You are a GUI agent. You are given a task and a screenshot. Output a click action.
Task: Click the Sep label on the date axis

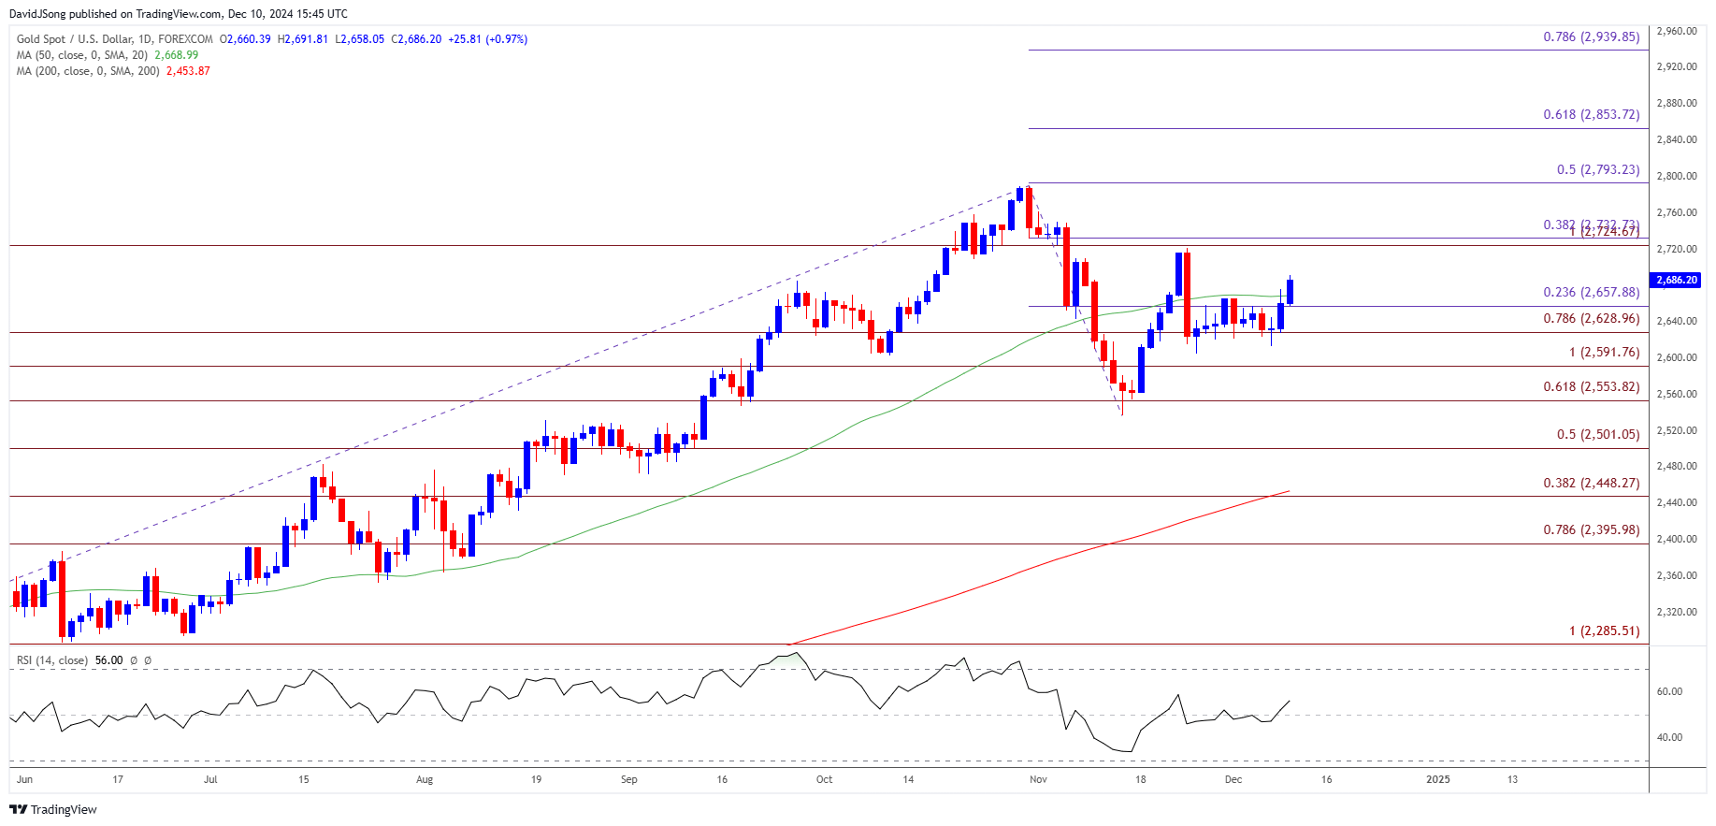coord(628,779)
